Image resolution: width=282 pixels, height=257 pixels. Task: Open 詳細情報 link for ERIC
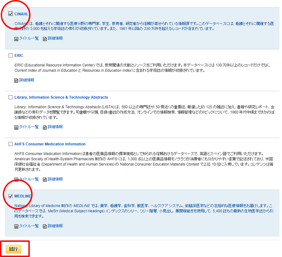click(x=27, y=80)
